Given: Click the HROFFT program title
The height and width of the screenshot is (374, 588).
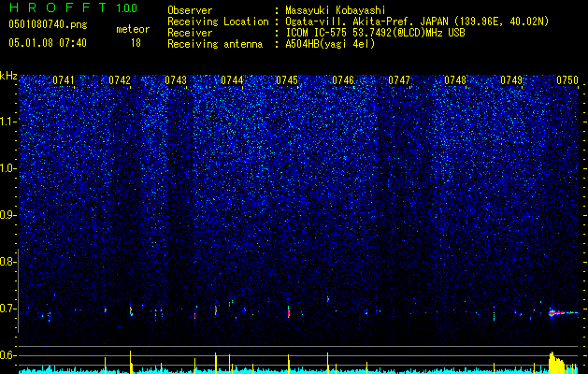Looking at the screenshot, I should point(57,7).
